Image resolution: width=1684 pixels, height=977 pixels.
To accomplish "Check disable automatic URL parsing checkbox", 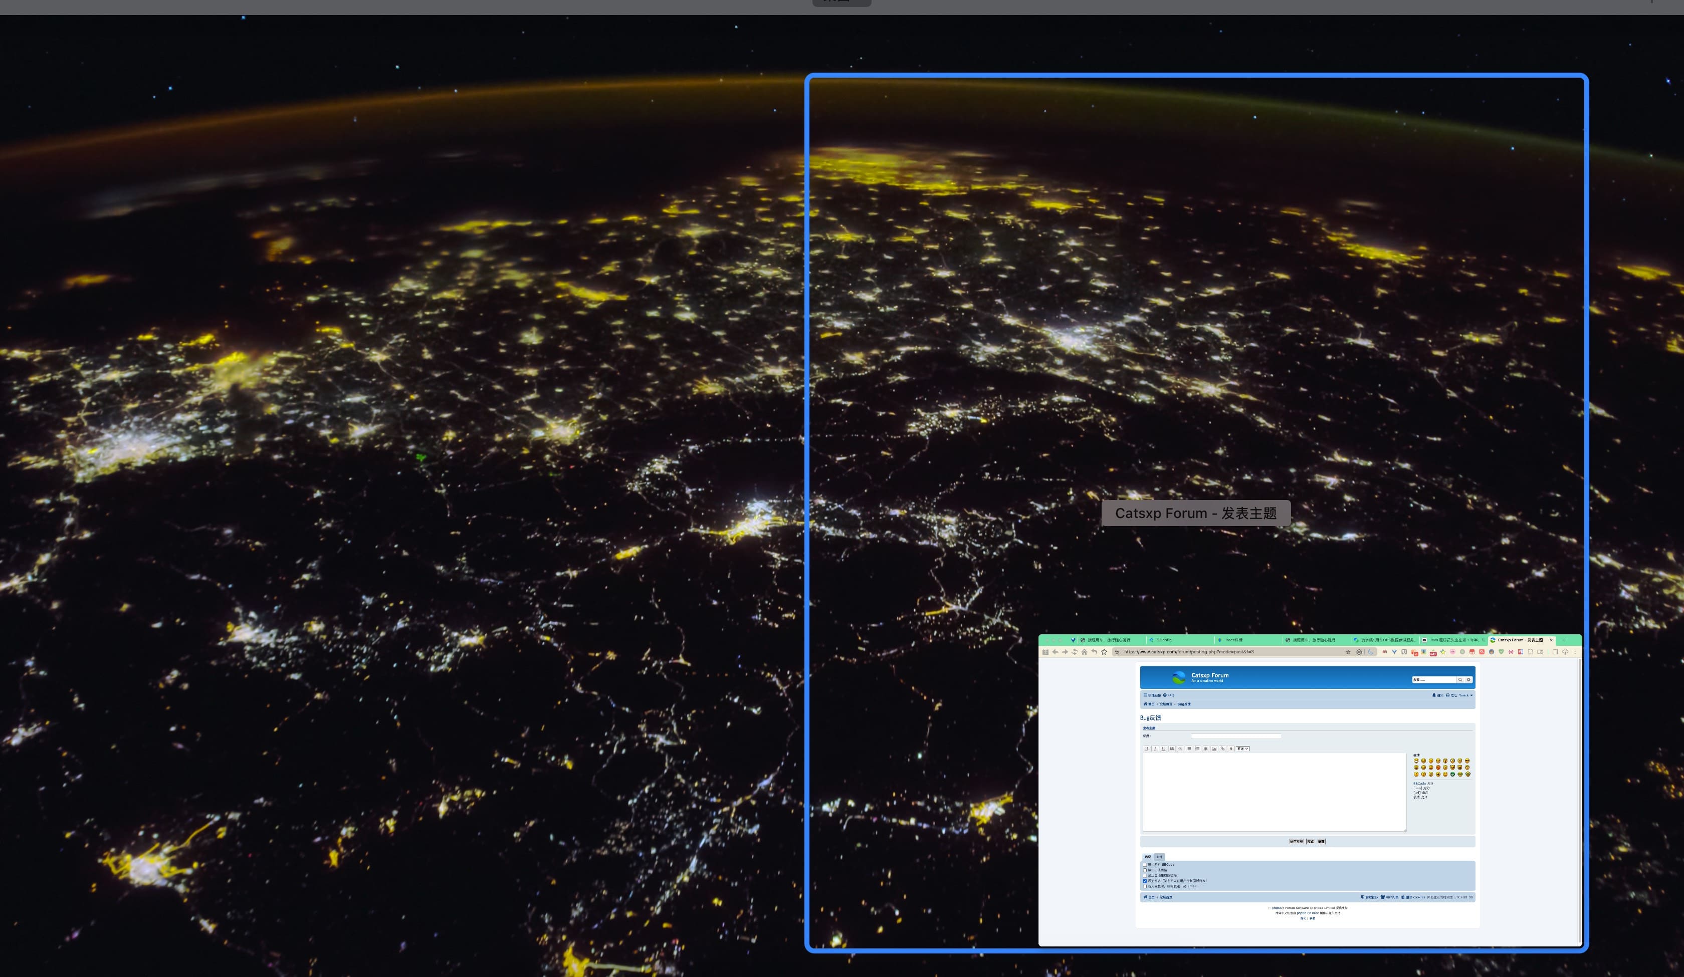I will 1145,875.
